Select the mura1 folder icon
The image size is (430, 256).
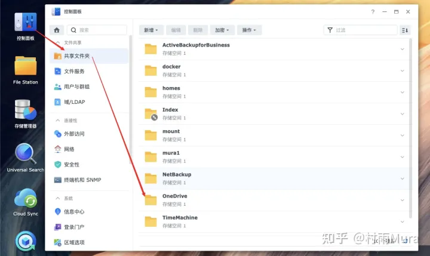tap(150, 157)
